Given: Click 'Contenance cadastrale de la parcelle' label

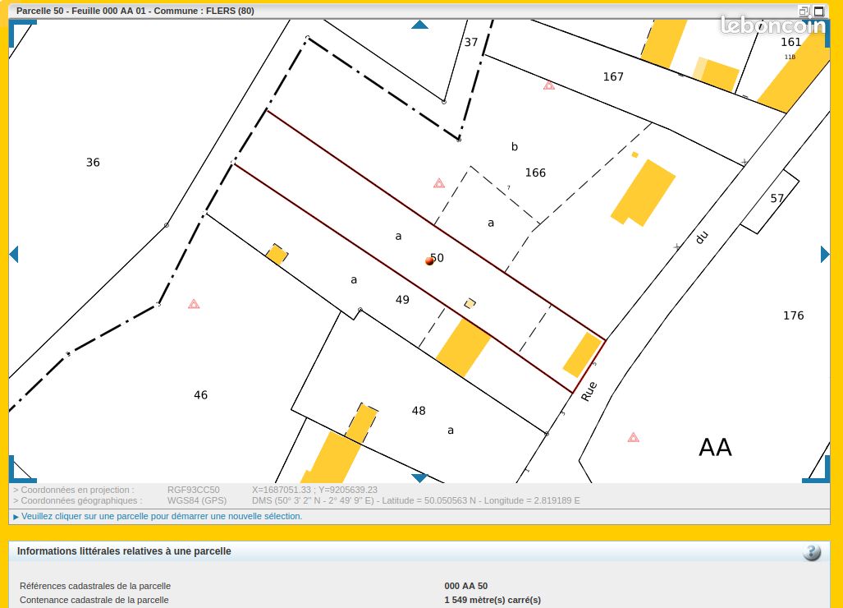Looking at the screenshot, I should click(94, 600).
